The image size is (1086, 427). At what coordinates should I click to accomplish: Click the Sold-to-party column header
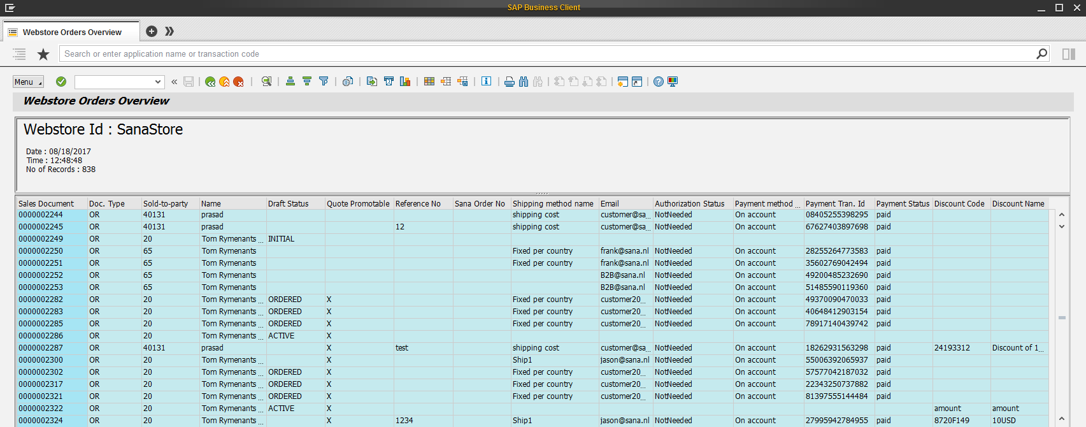[170, 204]
